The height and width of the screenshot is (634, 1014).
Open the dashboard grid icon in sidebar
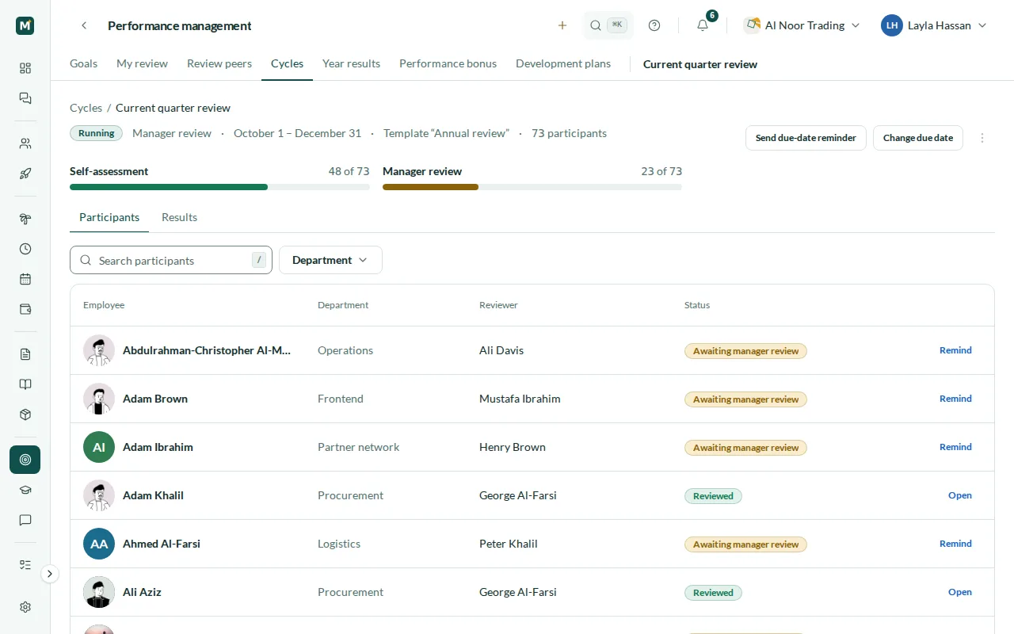pos(25,68)
